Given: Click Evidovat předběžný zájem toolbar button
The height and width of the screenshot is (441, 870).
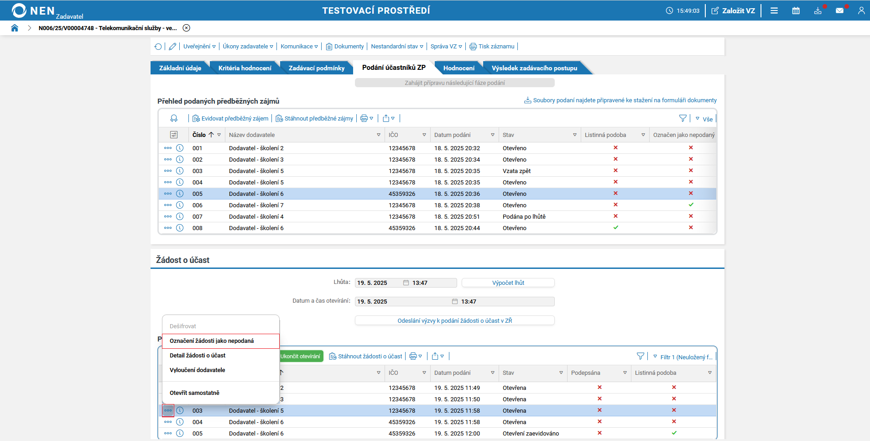Looking at the screenshot, I should pos(230,119).
